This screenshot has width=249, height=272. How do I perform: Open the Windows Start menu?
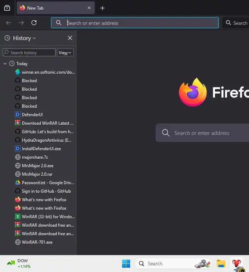coord(126,263)
